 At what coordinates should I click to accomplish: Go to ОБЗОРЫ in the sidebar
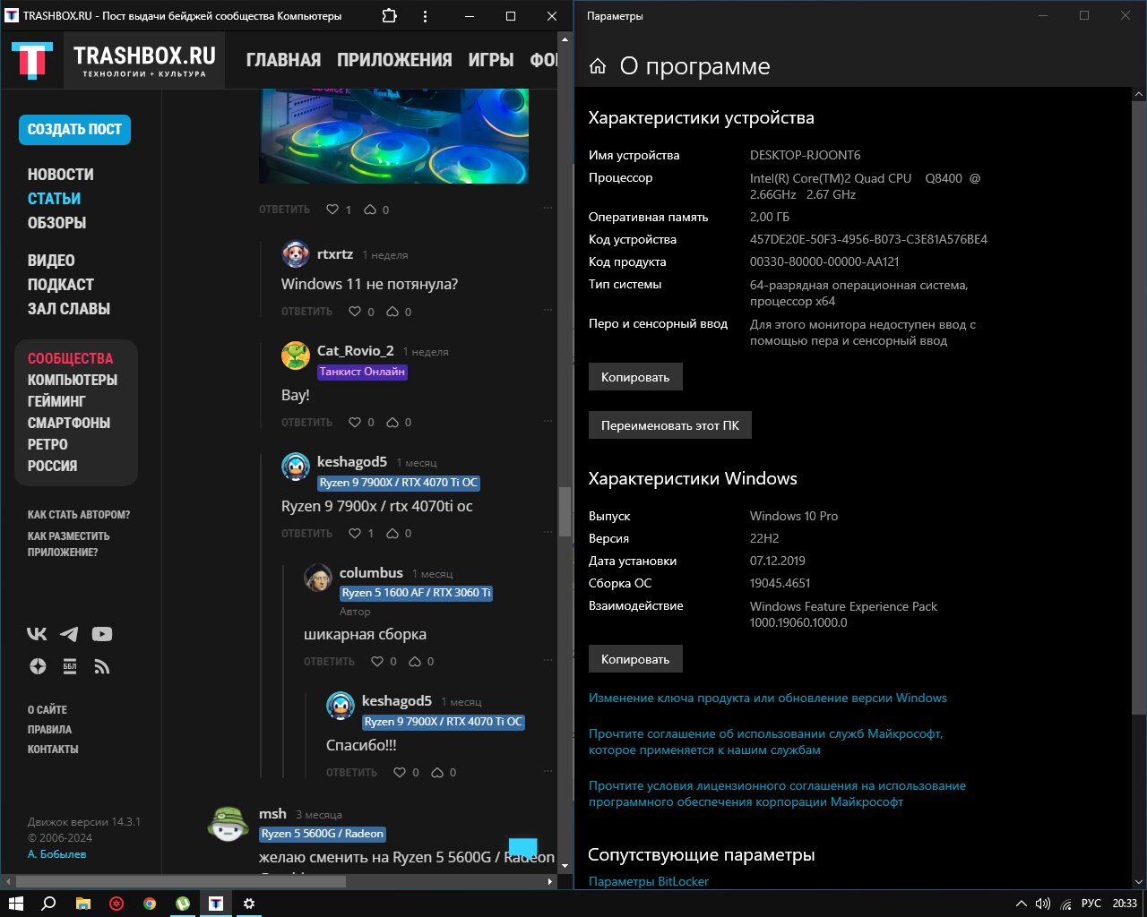(x=56, y=223)
